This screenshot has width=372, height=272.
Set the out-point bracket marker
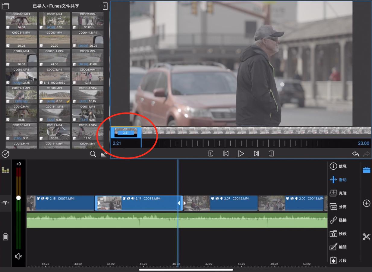[271, 154]
